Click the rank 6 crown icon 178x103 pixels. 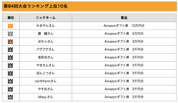pyautogui.click(x=11, y=65)
